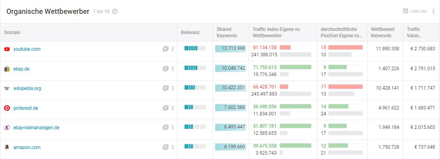The image size is (440, 159).
Task: Click the traffic index value 39.675.558
Action: point(265,146)
